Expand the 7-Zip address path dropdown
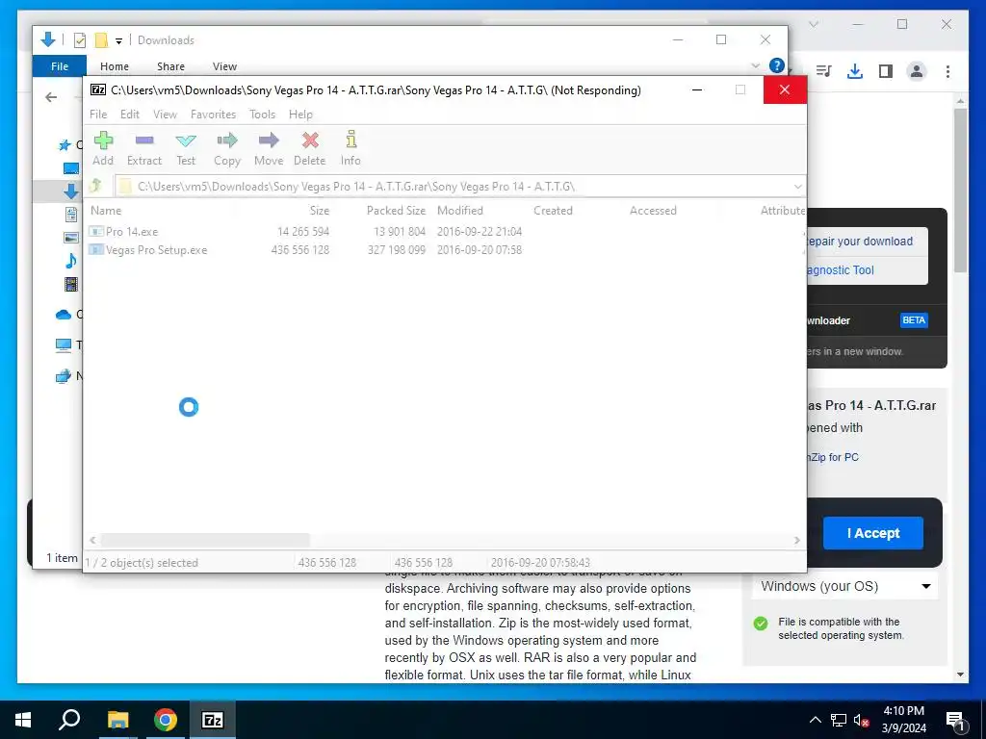 pos(797,187)
